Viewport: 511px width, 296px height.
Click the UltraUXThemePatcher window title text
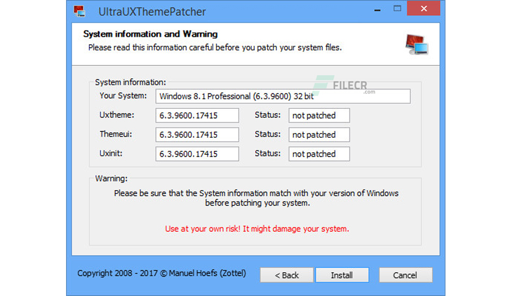click(x=152, y=12)
